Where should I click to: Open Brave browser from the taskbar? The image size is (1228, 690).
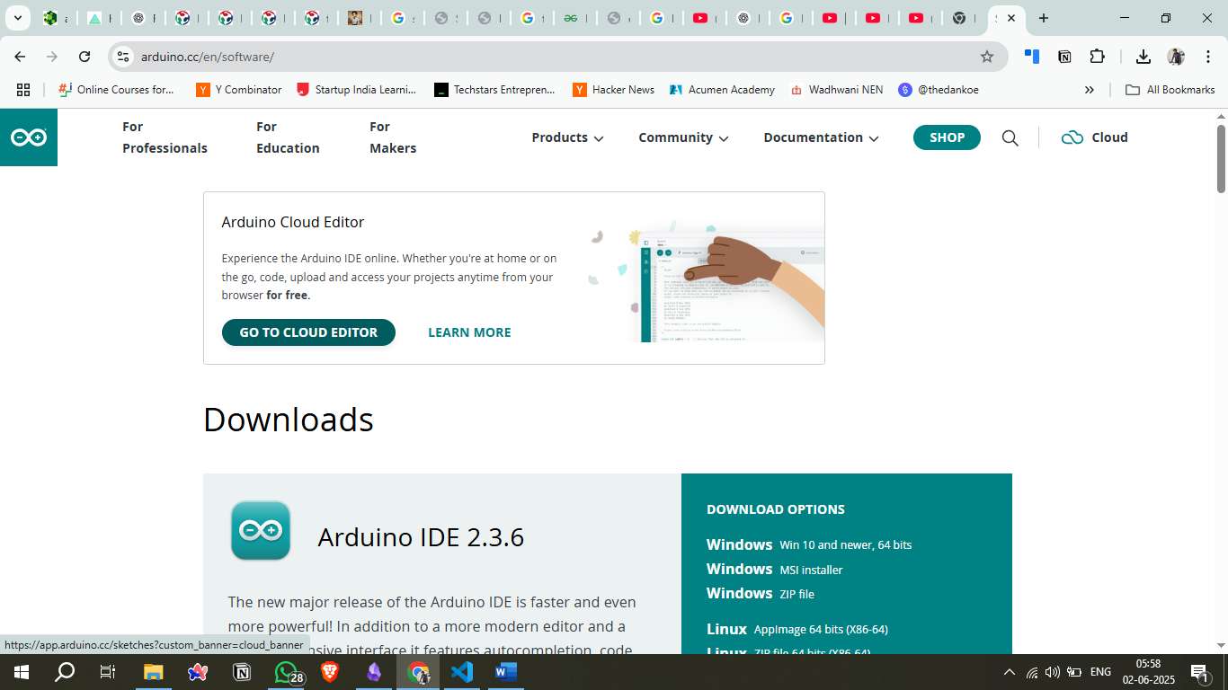(x=330, y=672)
